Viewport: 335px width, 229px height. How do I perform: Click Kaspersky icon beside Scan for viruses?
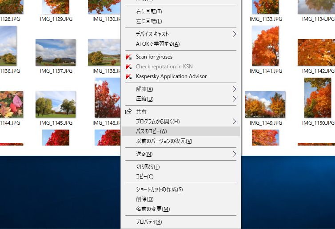pos(129,57)
